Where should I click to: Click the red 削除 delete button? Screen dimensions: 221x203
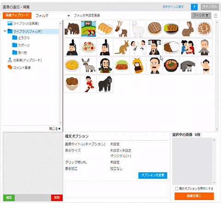[x=57, y=197]
